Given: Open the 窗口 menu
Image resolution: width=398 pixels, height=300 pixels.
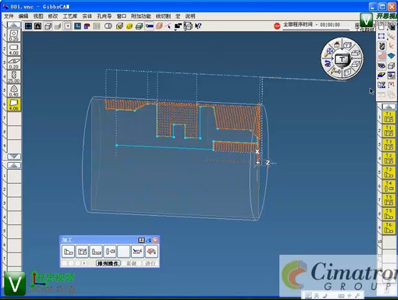Looking at the screenshot, I should tap(121, 16).
